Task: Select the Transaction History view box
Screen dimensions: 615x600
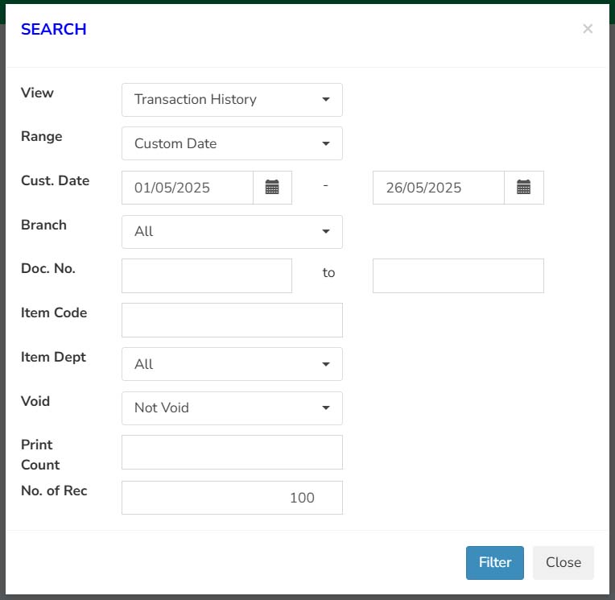Action: pos(232,100)
